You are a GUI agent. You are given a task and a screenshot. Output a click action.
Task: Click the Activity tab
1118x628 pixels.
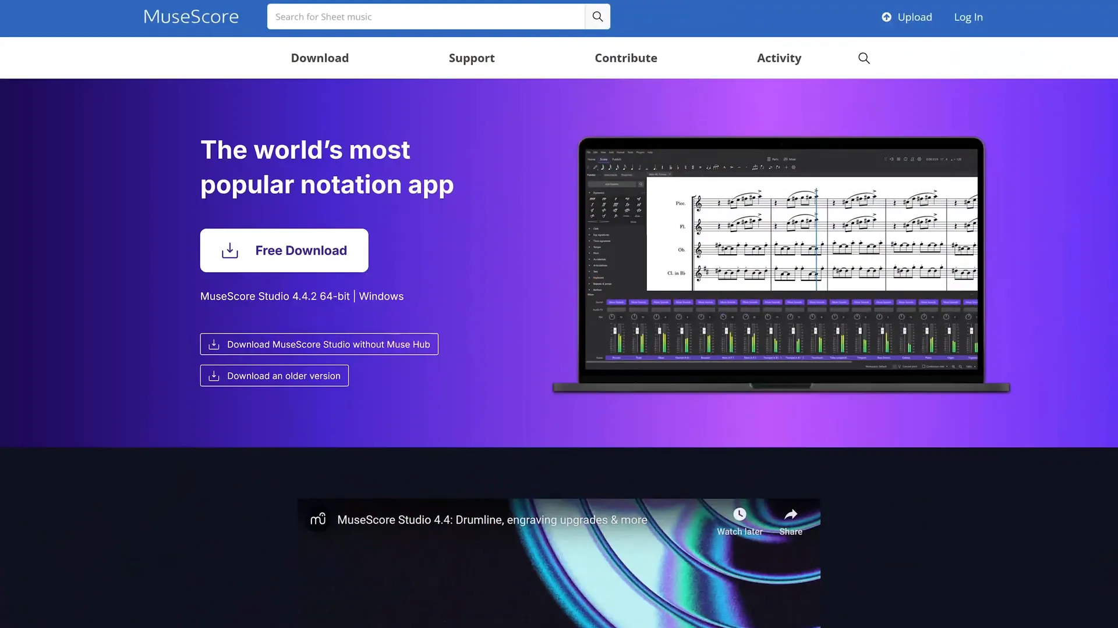pyautogui.click(x=779, y=58)
